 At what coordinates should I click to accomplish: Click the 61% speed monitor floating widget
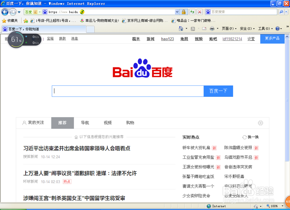coord(24,39)
